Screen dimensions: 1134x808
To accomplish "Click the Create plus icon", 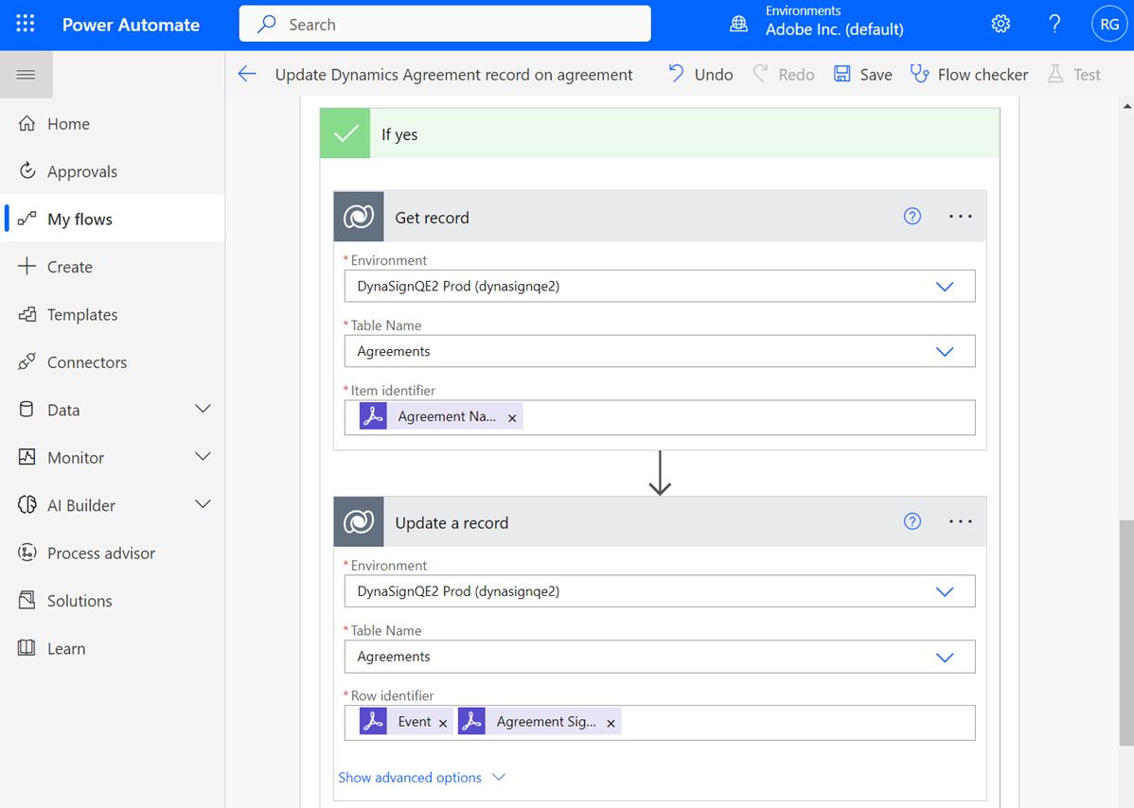I will pyautogui.click(x=27, y=266).
